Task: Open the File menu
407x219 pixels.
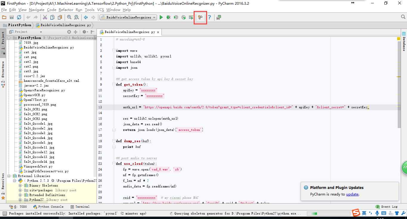Action: point(4,10)
